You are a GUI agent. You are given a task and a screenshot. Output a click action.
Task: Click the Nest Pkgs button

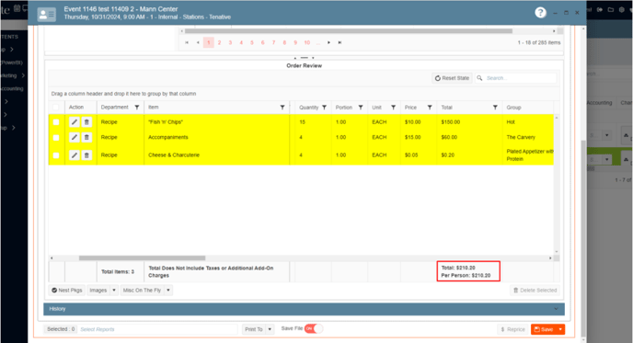point(67,291)
